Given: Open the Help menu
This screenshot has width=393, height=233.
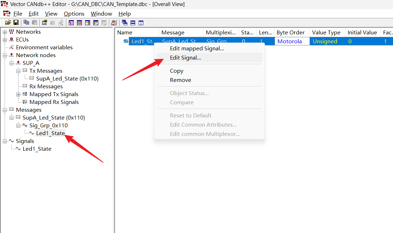Looking at the screenshot, I should (x=124, y=14).
